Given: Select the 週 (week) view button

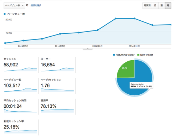Looking at the screenshot, I should pos(162,5).
